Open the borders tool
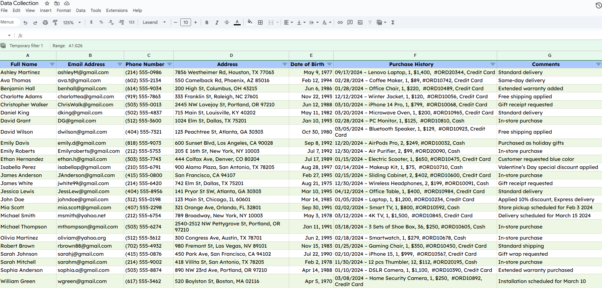 coord(260,22)
